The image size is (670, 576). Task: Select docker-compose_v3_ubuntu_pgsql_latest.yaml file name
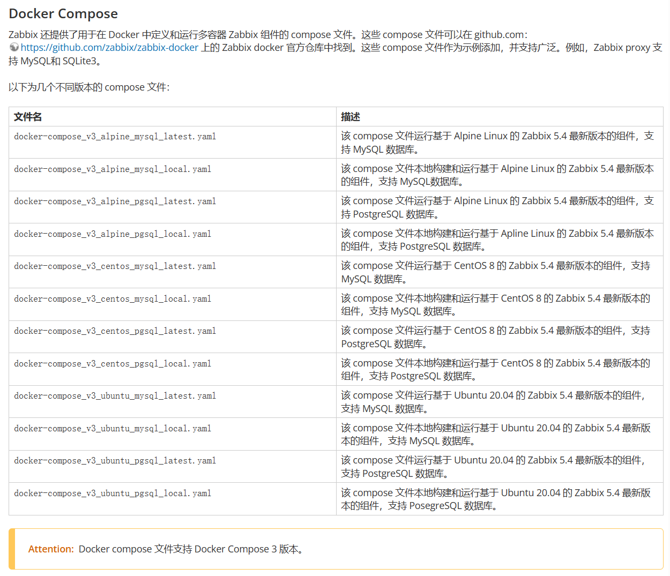(115, 461)
